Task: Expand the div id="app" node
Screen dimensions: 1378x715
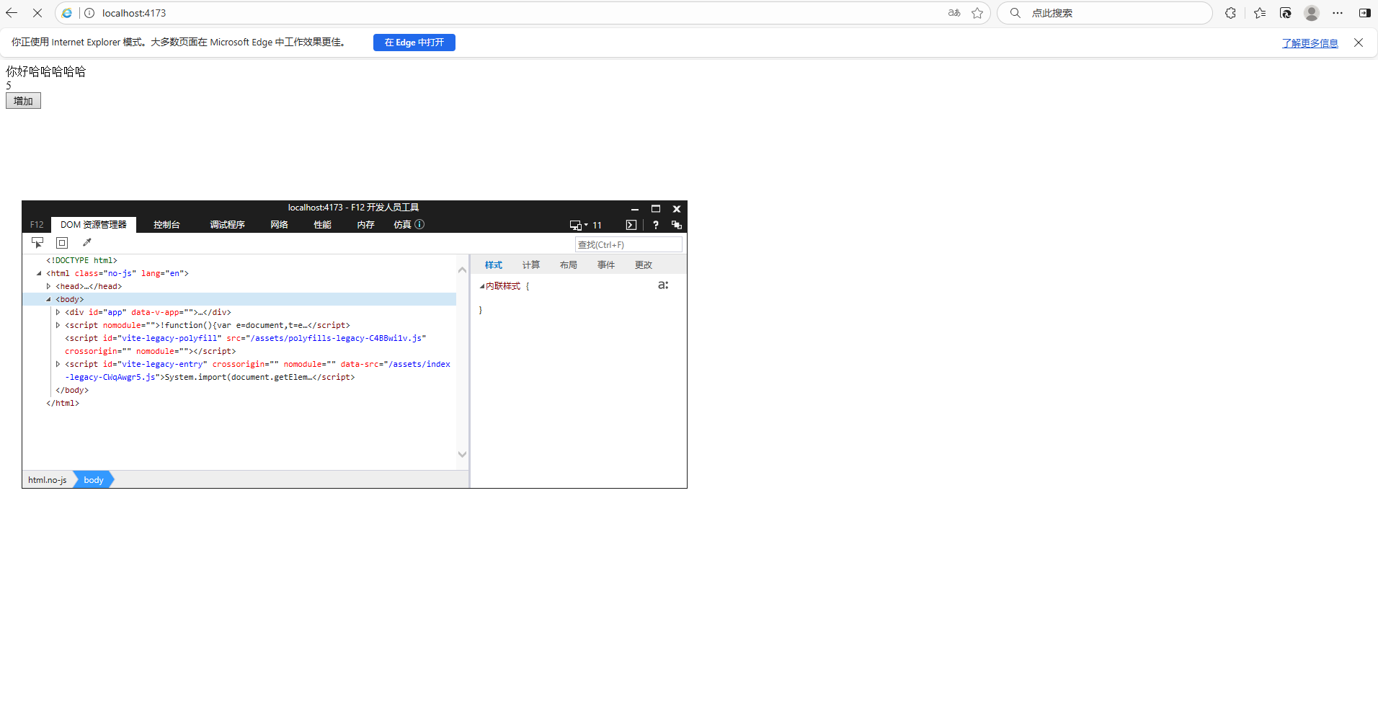Action: 58,313
